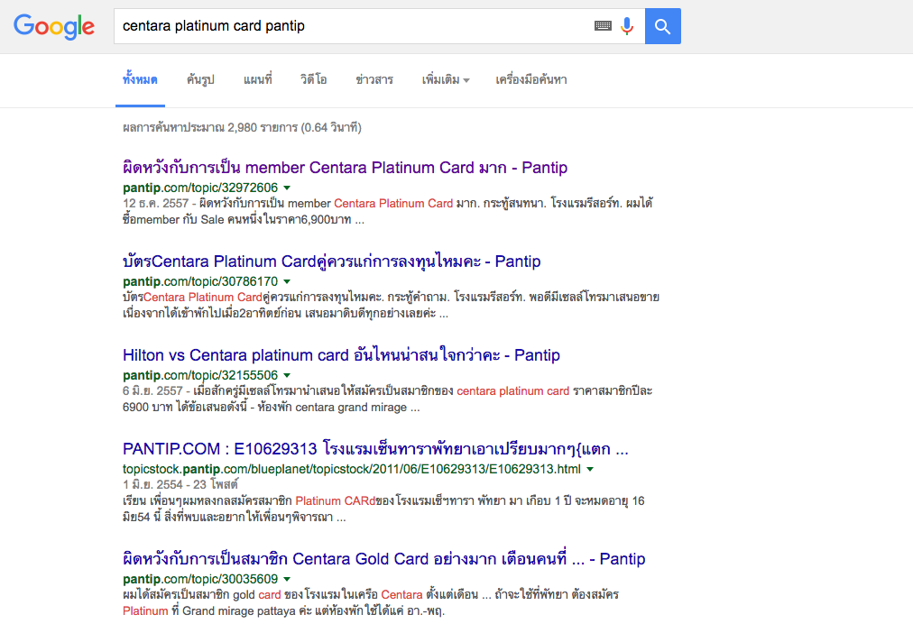913x633 pixels.
Task: Focus the search box containing centara platinum card
Action: click(379, 26)
